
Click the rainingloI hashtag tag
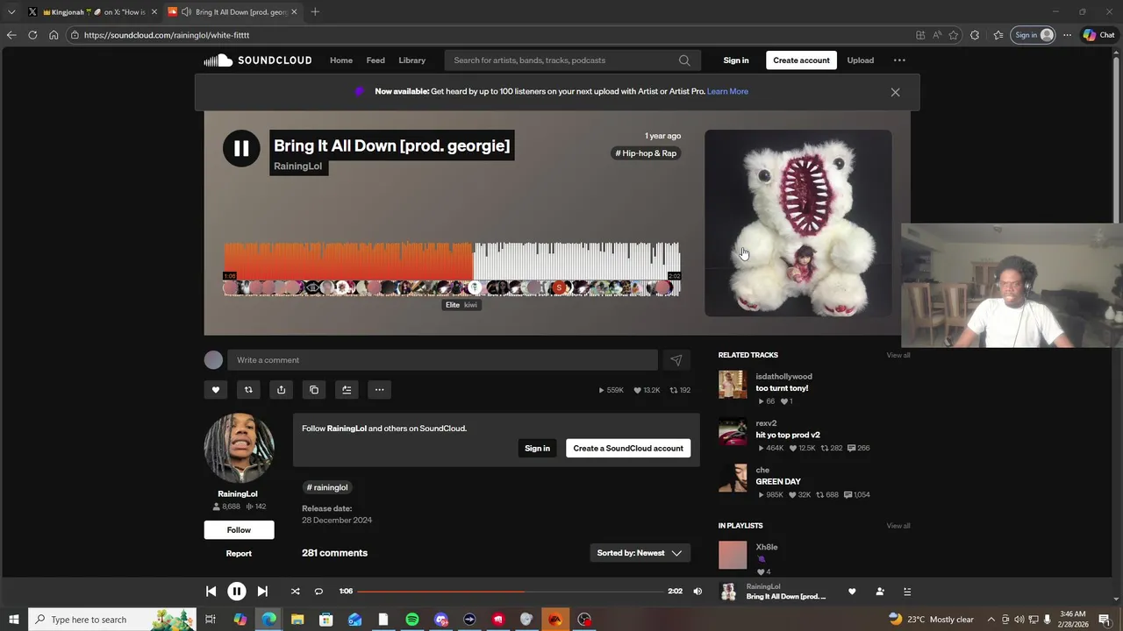[x=327, y=487]
